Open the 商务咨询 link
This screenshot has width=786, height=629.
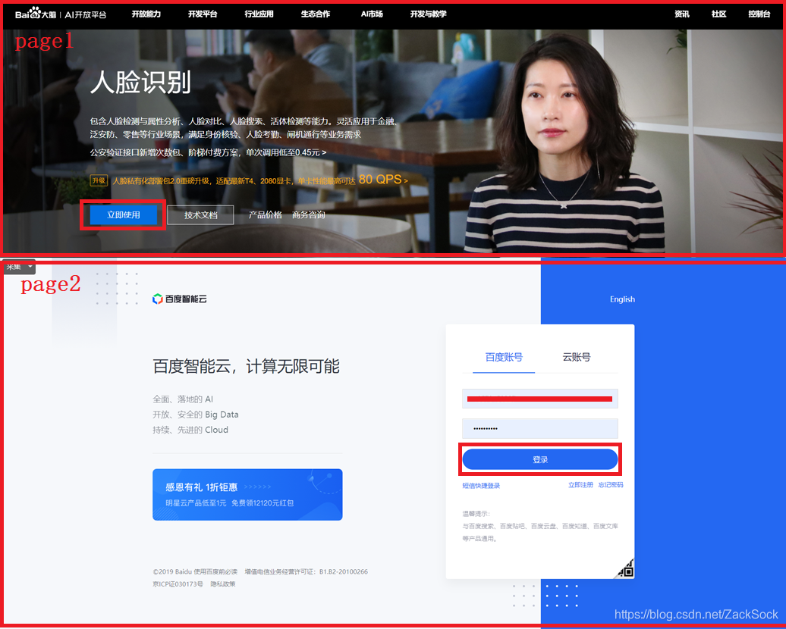click(308, 214)
